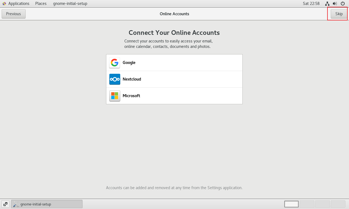Click the Microsoft logo icon
Image resolution: width=349 pixels, height=209 pixels.
coord(115,96)
